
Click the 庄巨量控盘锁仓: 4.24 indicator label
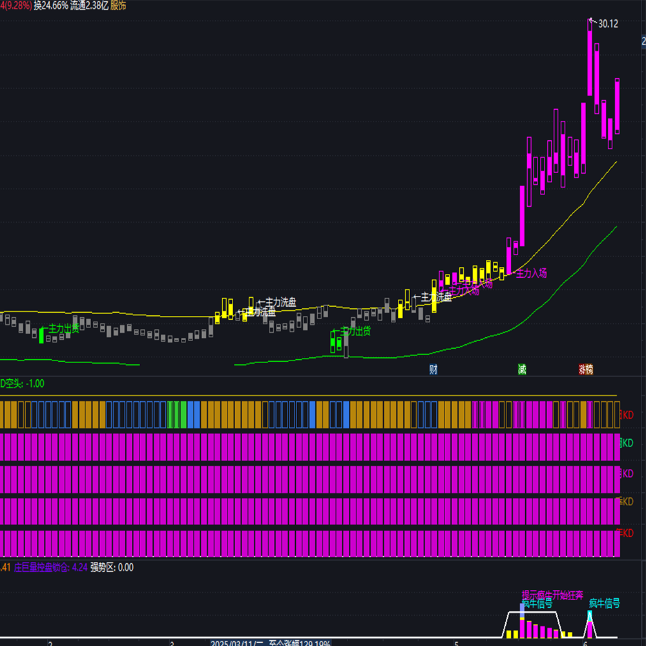50,567
